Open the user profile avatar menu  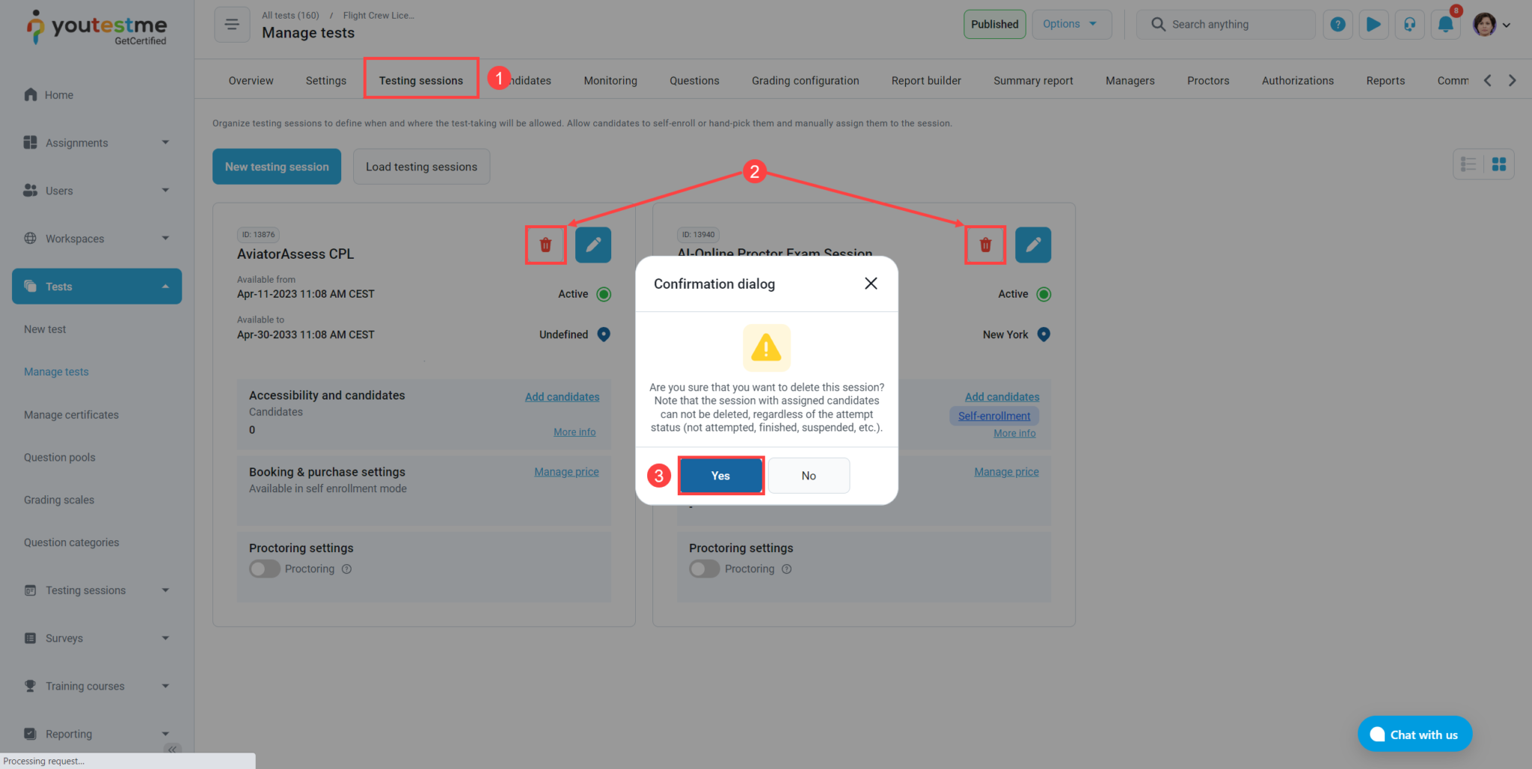pyautogui.click(x=1492, y=25)
